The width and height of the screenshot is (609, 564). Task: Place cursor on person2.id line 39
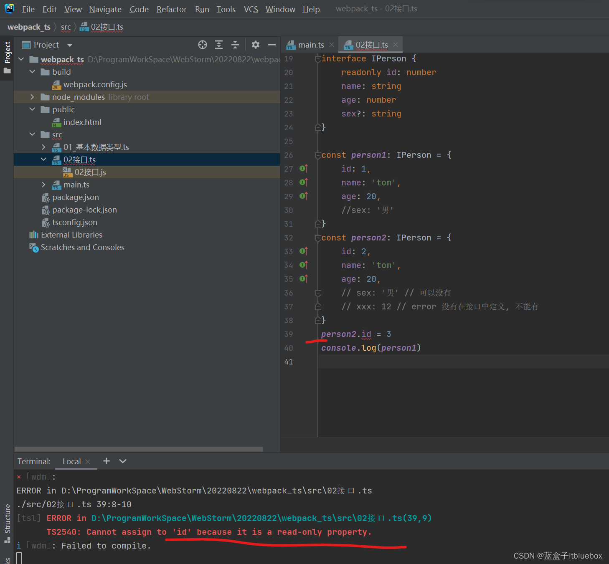(356, 334)
